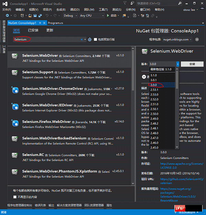Viewport: 206px width, 215px height.
Task: Click the green Start debugging arrow
Action: pos(108,15)
